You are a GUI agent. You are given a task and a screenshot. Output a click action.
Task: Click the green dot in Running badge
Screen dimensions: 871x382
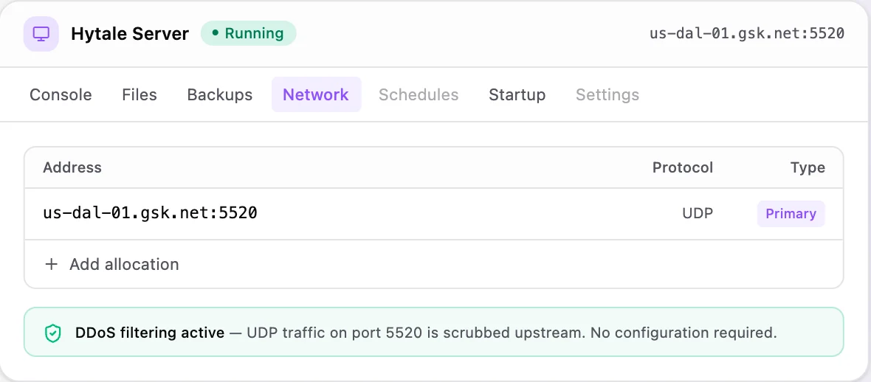click(216, 33)
